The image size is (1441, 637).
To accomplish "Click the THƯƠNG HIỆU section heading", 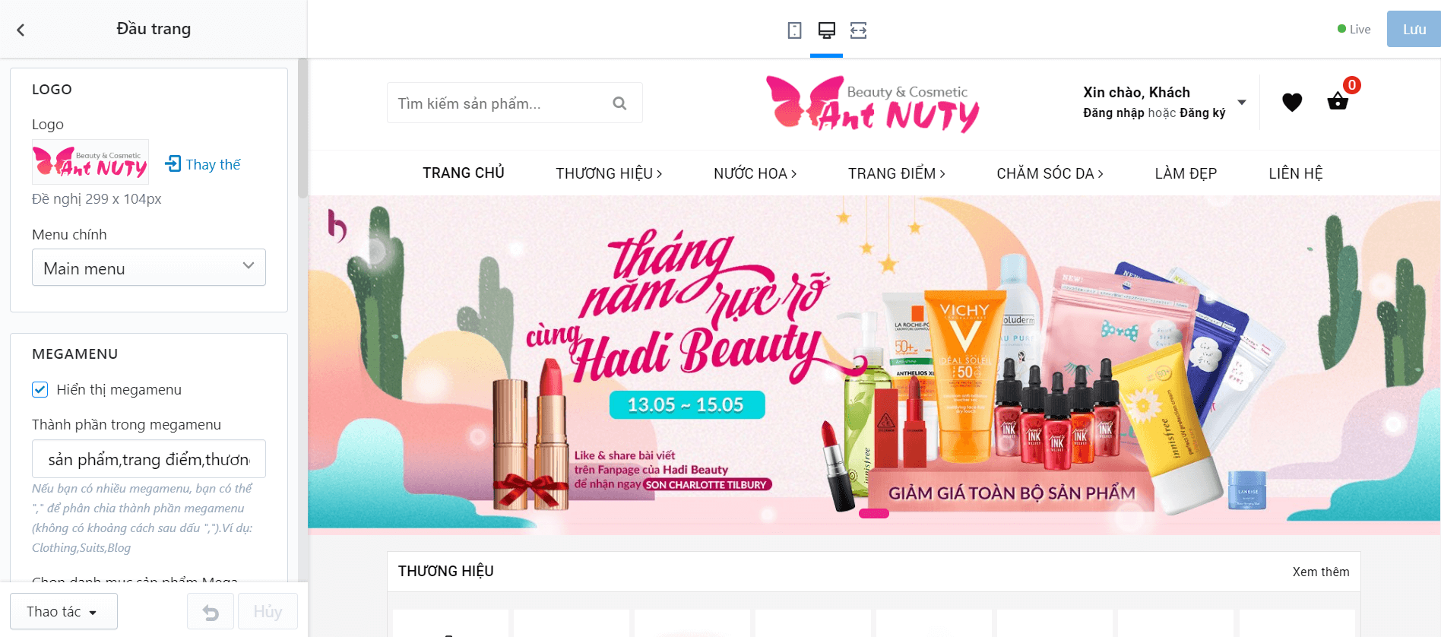I will (446, 571).
